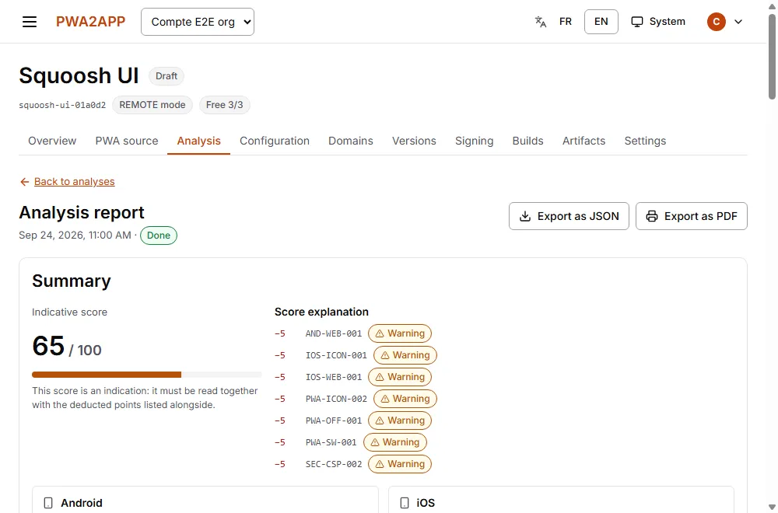Click the REMOTE mode badge

click(152, 105)
